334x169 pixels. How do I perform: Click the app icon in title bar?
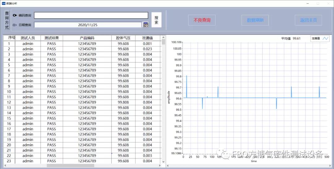pyautogui.click(x=3, y=3)
